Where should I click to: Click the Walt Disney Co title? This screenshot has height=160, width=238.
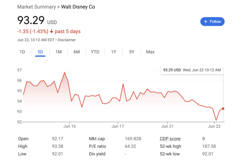pos(78,7)
